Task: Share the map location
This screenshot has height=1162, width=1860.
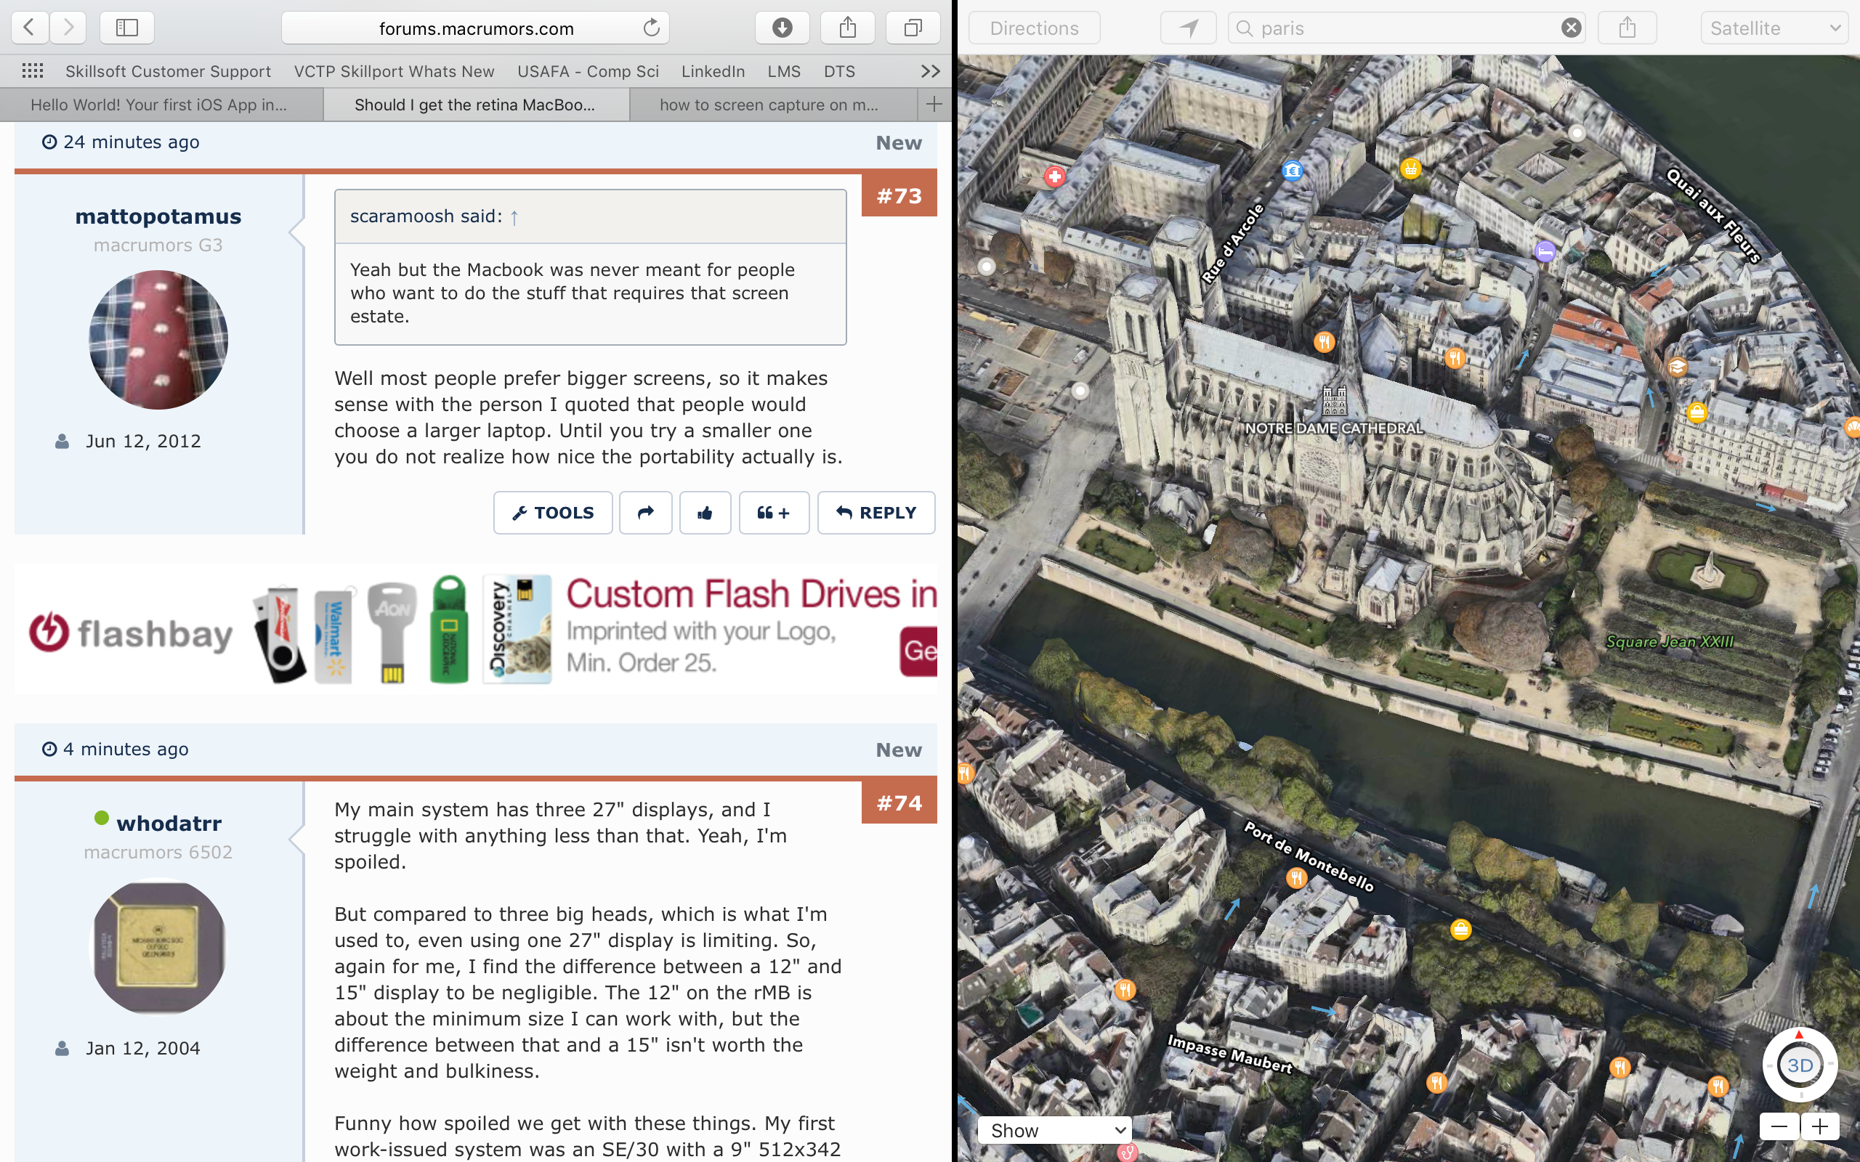Action: pyautogui.click(x=1626, y=28)
